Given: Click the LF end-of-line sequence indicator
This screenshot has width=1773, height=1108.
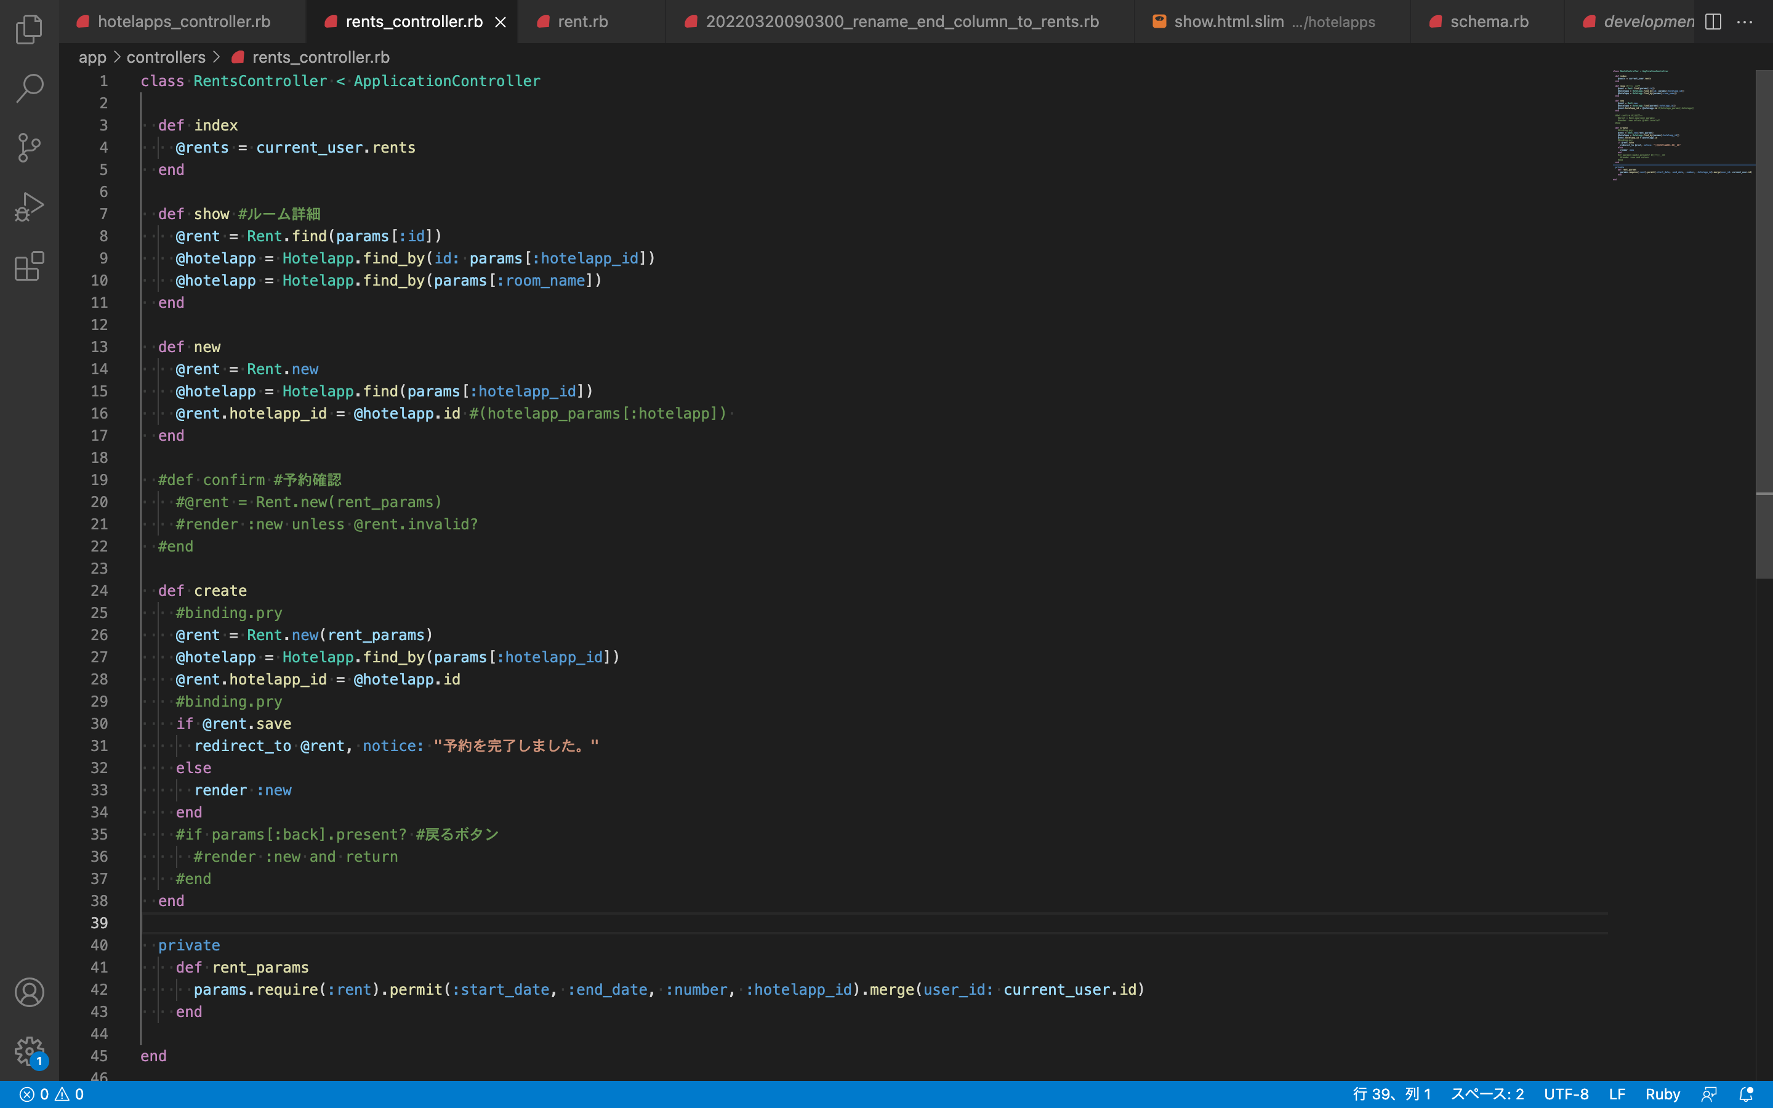Looking at the screenshot, I should [1617, 1094].
